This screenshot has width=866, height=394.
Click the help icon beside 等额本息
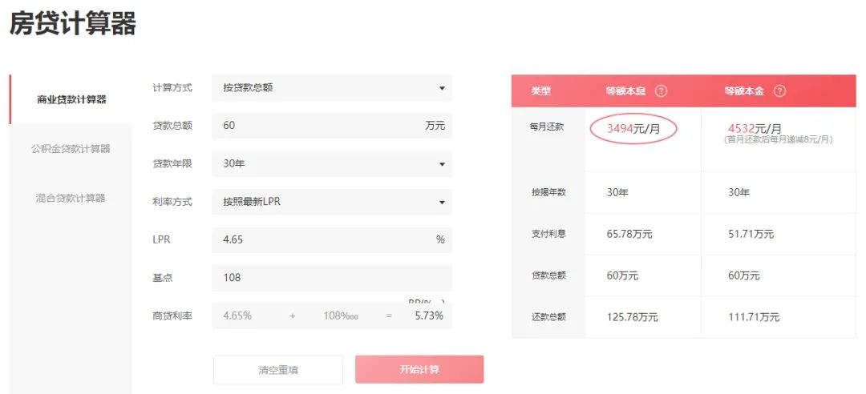pos(661,91)
